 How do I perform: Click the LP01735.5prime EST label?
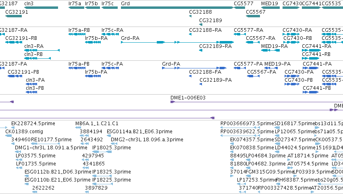[36, 164]
